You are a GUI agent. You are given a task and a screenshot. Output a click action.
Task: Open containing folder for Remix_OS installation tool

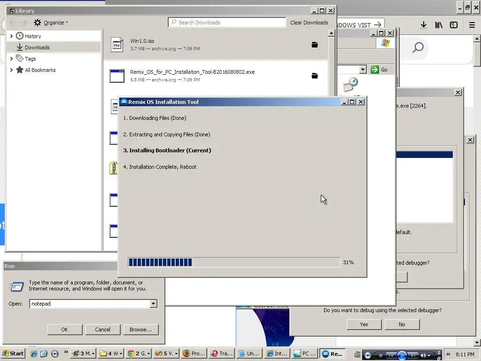pyautogui.click(x=314, y=76)
